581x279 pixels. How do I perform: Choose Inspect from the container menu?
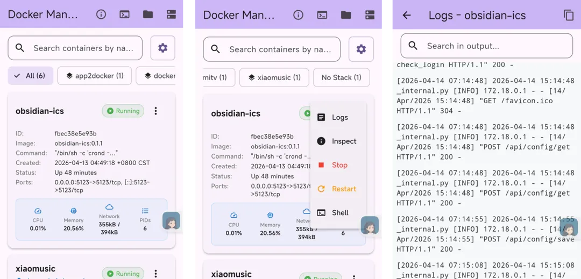(338, 141)
